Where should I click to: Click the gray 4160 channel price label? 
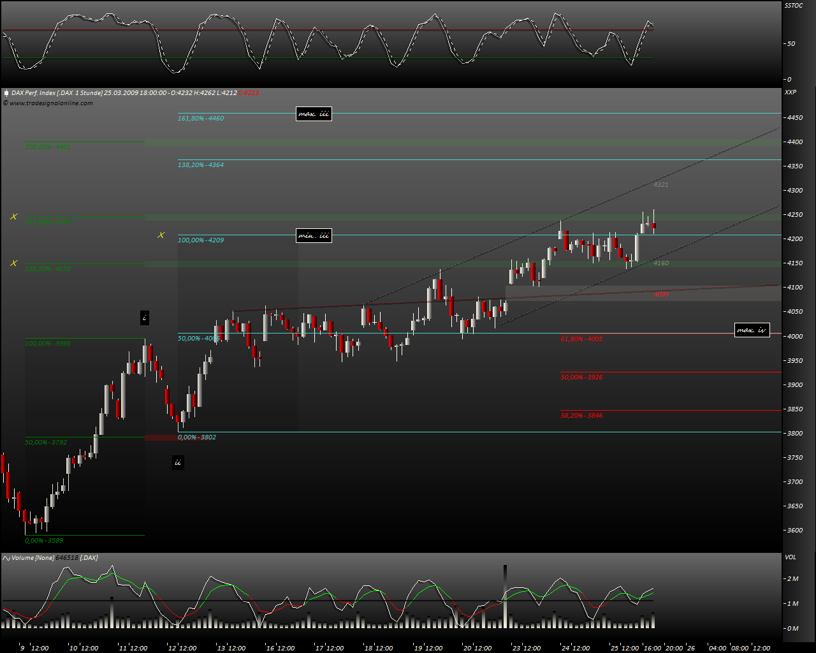tap(661, 263)
